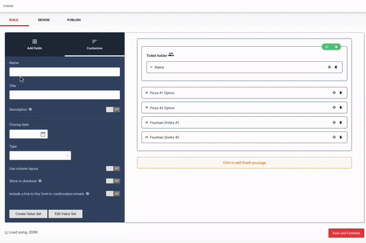Turn on Show in checkout switch

pyautogui.click(x=113, y=181)
